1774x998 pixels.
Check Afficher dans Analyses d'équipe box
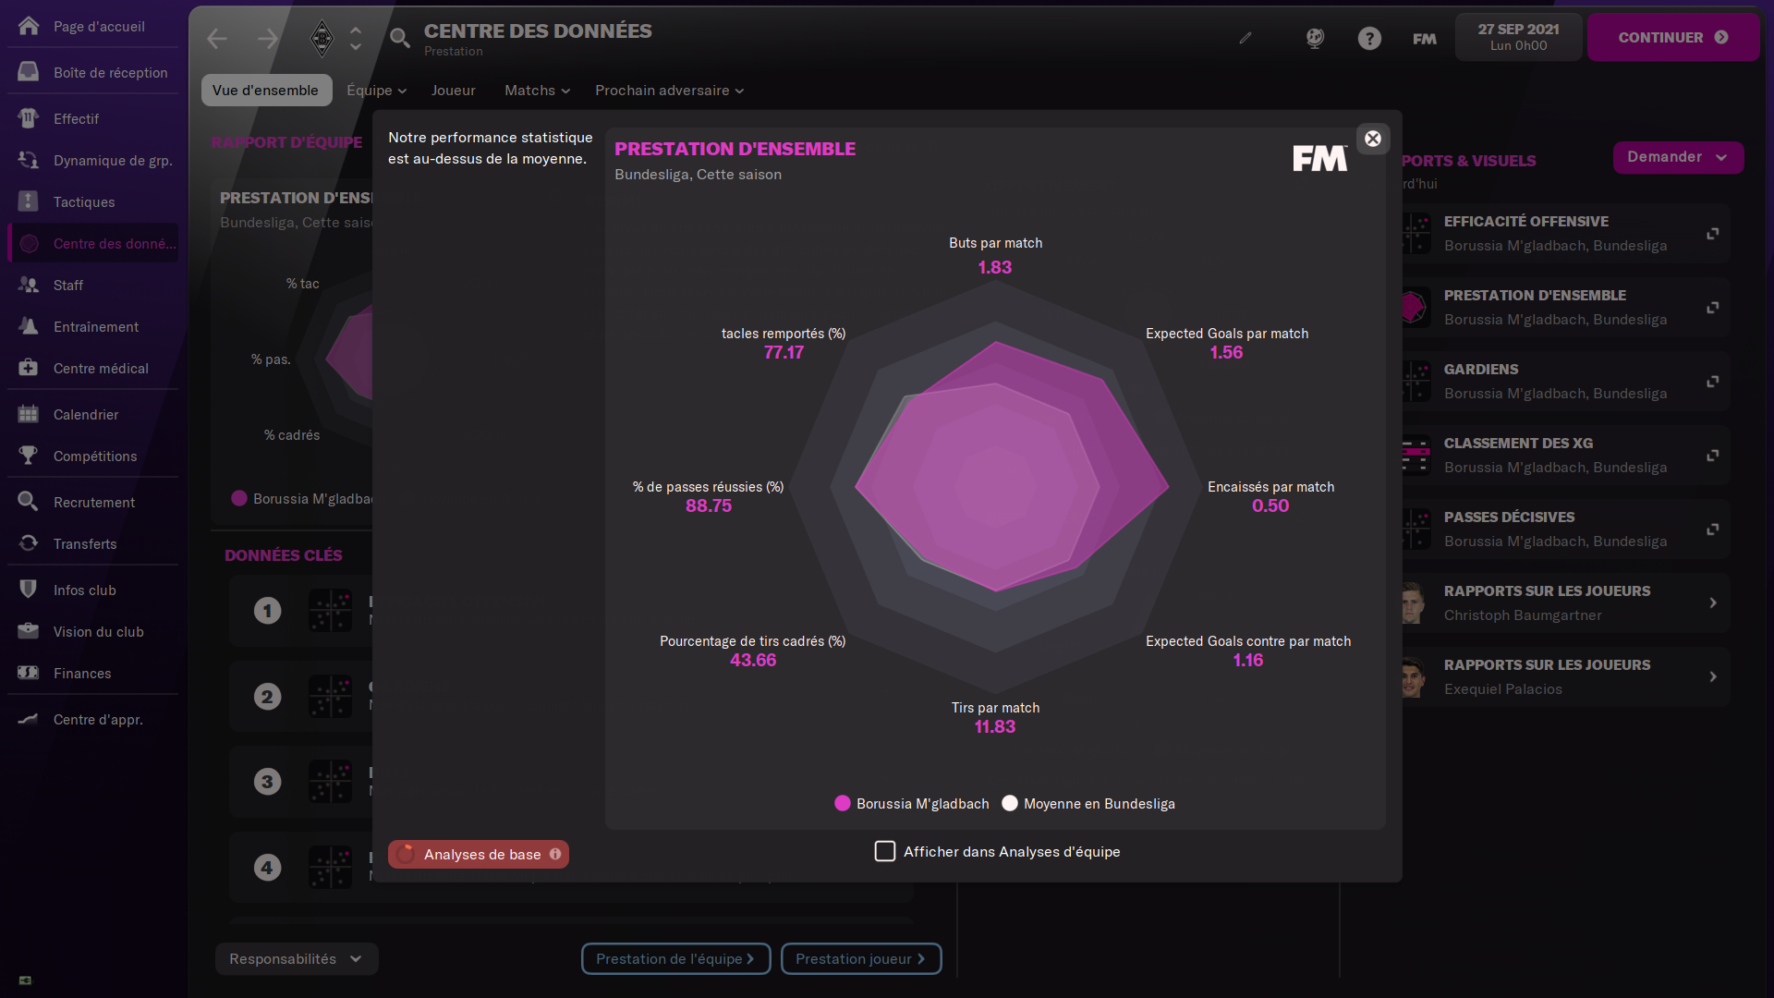(885, 851)
